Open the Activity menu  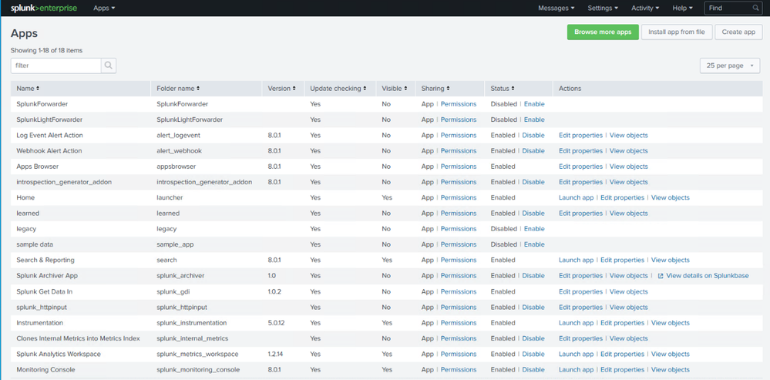tap(645, 8)
